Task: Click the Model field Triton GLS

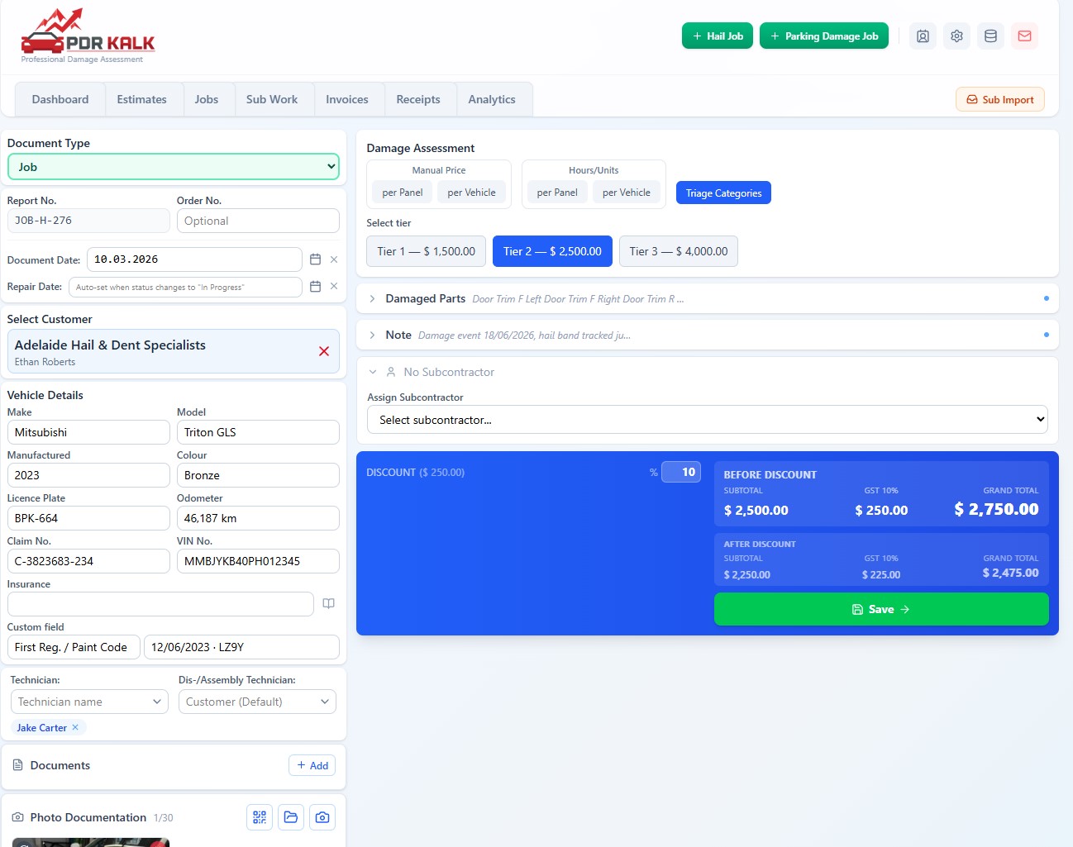Action: [x=258, y=432]
